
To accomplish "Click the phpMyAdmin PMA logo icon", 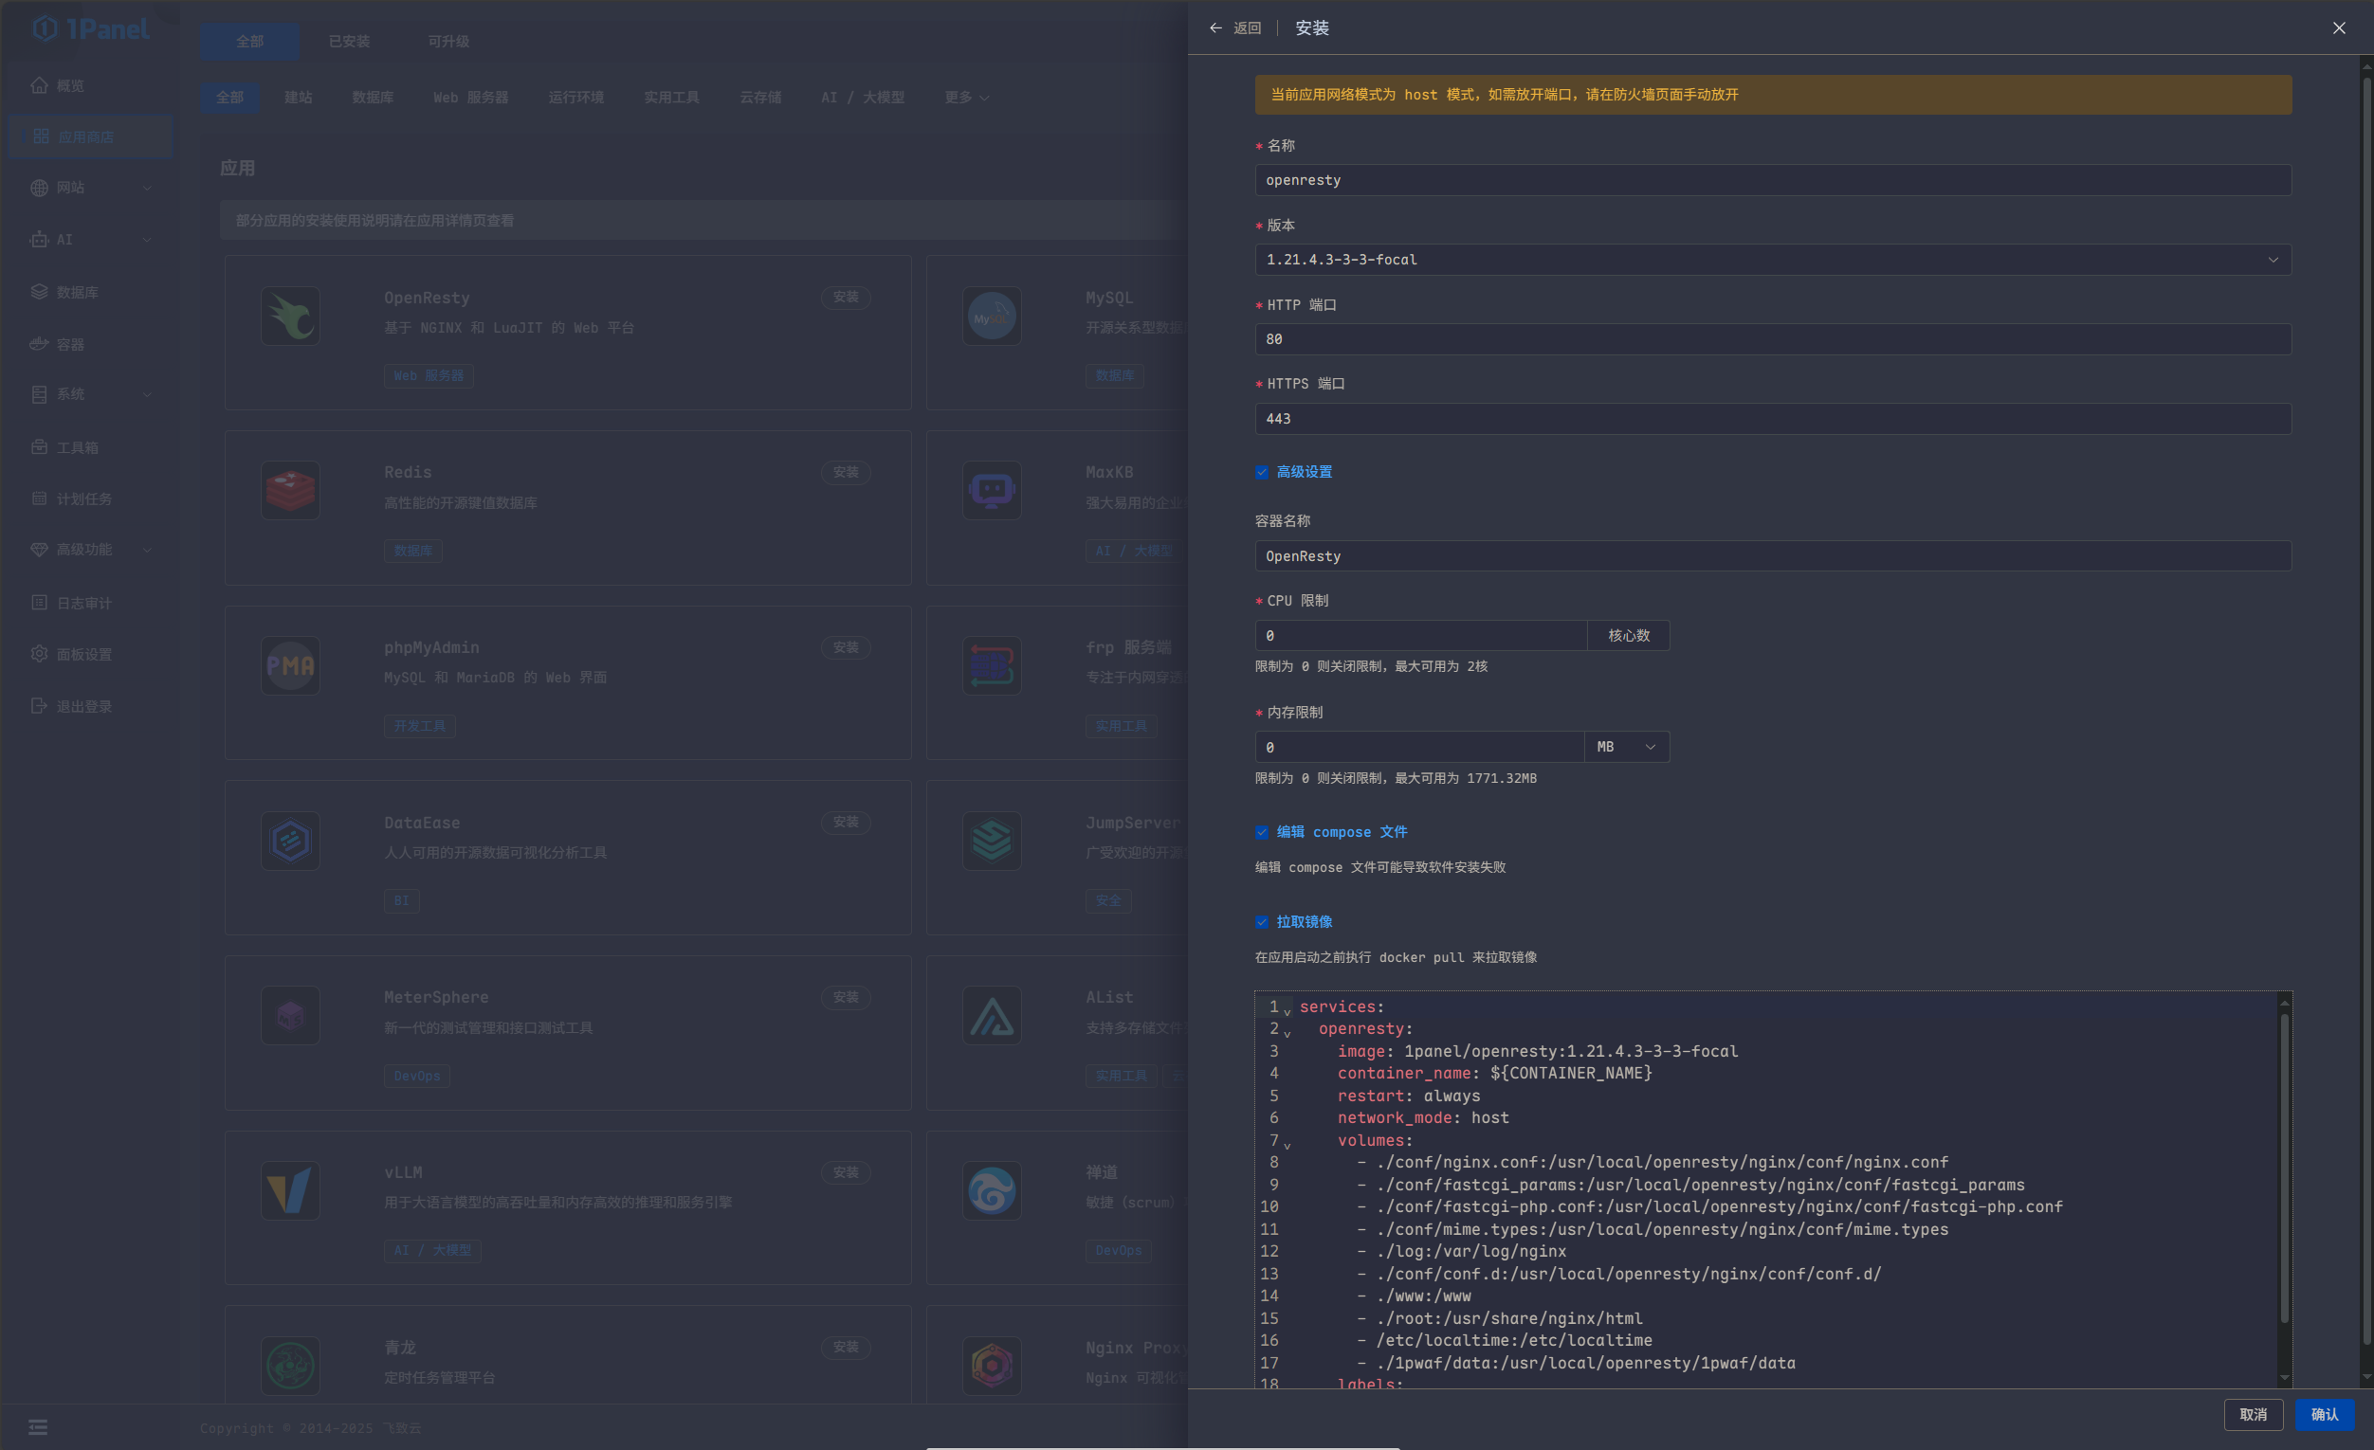I will click(x=290, y=665).
